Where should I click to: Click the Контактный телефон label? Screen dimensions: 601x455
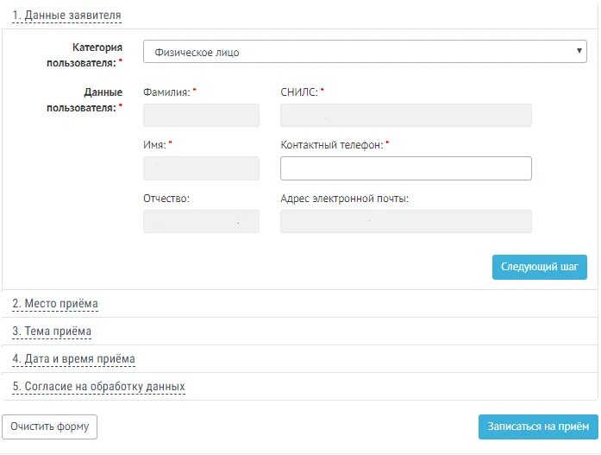coord(332,145)
